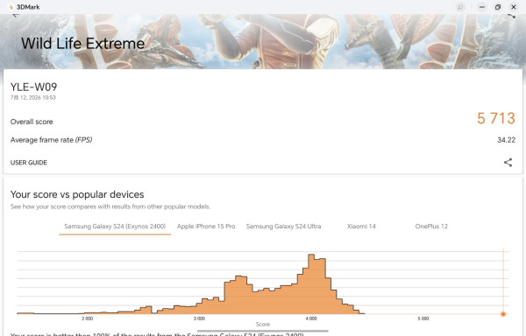This screenshot has height=336, width=526.
Task: Go back using the top-left arrow
Action: pyautogui.click(x=16, y=15)
